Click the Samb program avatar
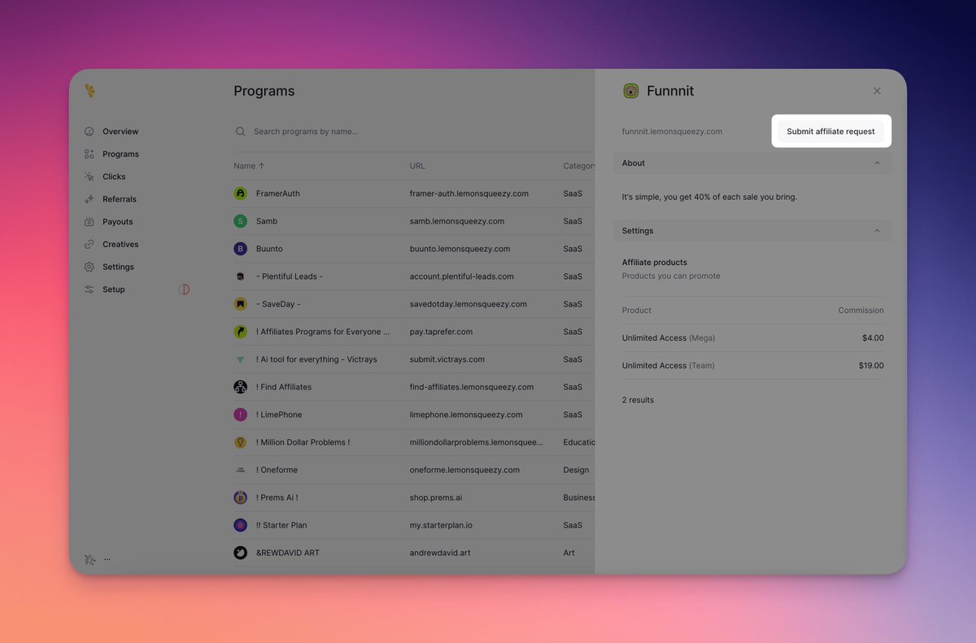Viewport: 976px width, 643px height. (240, 221)
